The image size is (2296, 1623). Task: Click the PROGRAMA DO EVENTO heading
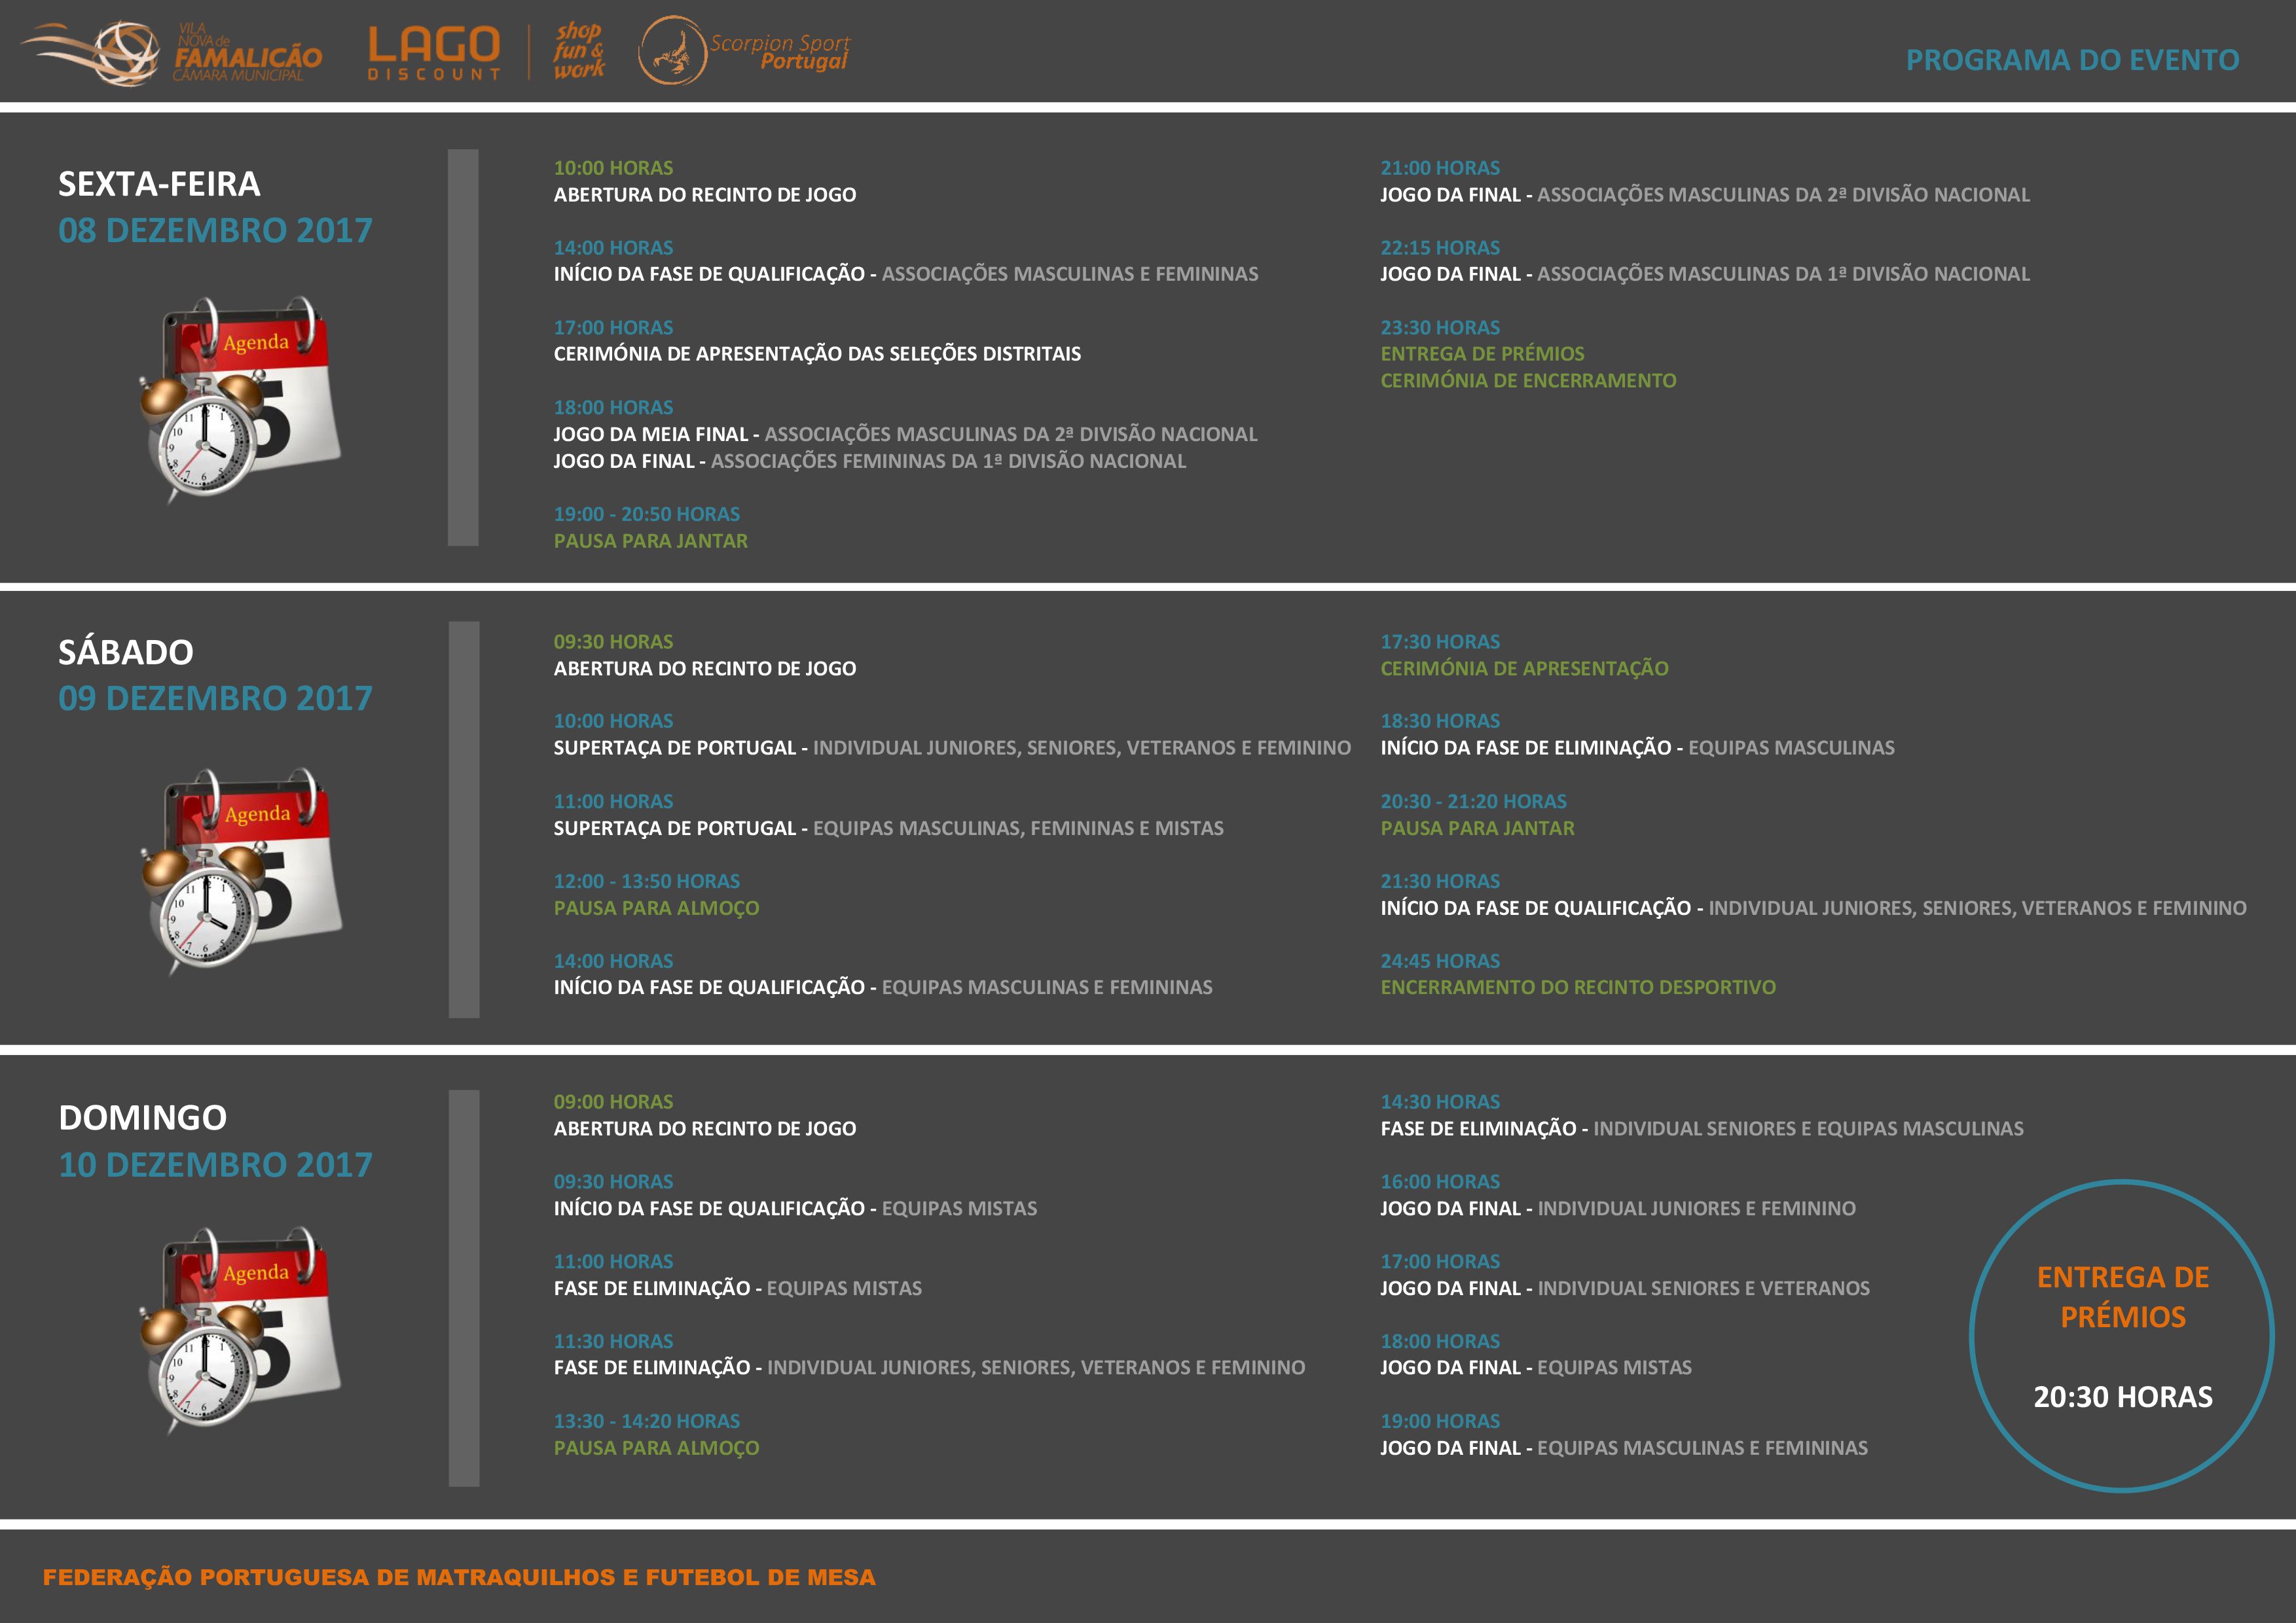[2072, 60]
